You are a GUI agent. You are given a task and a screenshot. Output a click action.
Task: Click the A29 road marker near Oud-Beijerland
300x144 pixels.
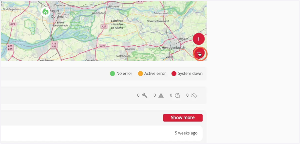point(12,24)
